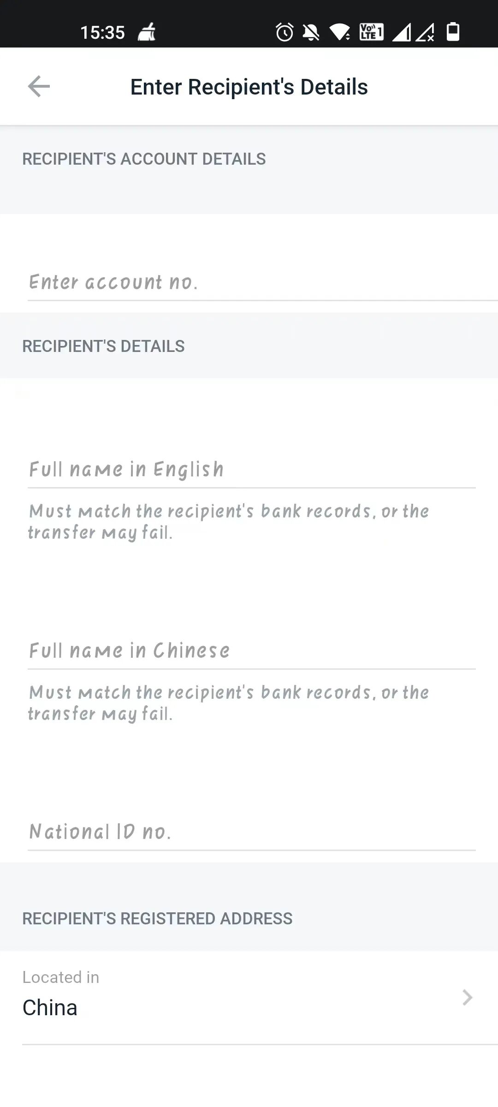Image resolution: width=498 pixels, height=1107 pixels.
Task: Tap the RECIPIENT'S REGISTERED ADDRESS header
Action: 157,918
